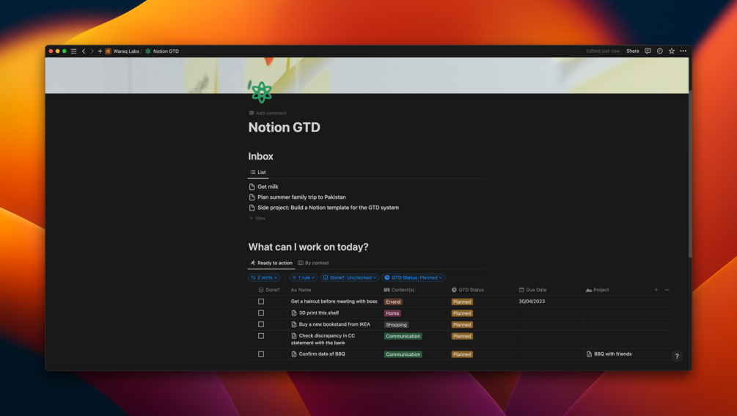Open the BBQ with friends project link
737x416 pixels.
click(x=609, y=354)
